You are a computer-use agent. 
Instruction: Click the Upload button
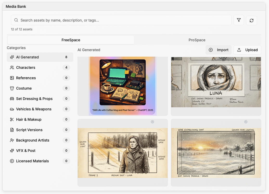(x=247, y=50)
